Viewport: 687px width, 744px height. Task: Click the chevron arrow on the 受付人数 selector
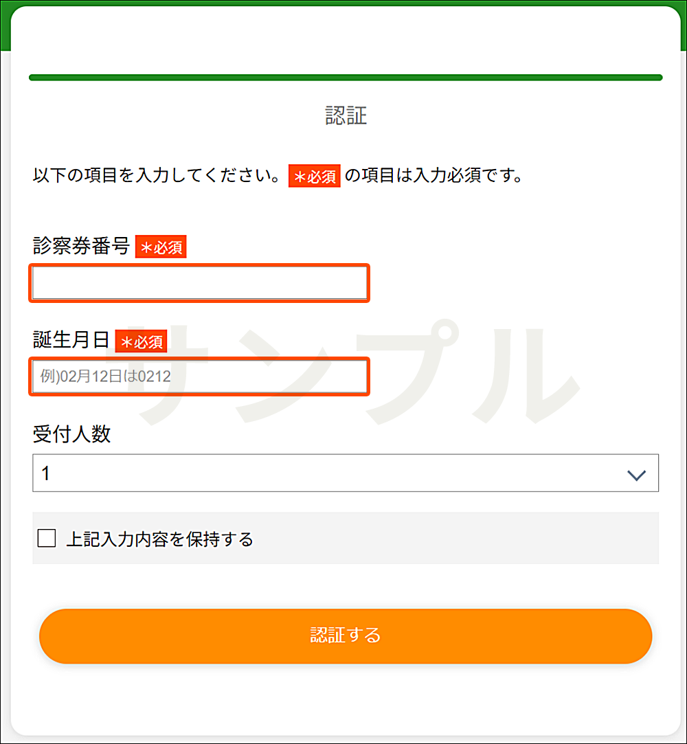(636, 473)
